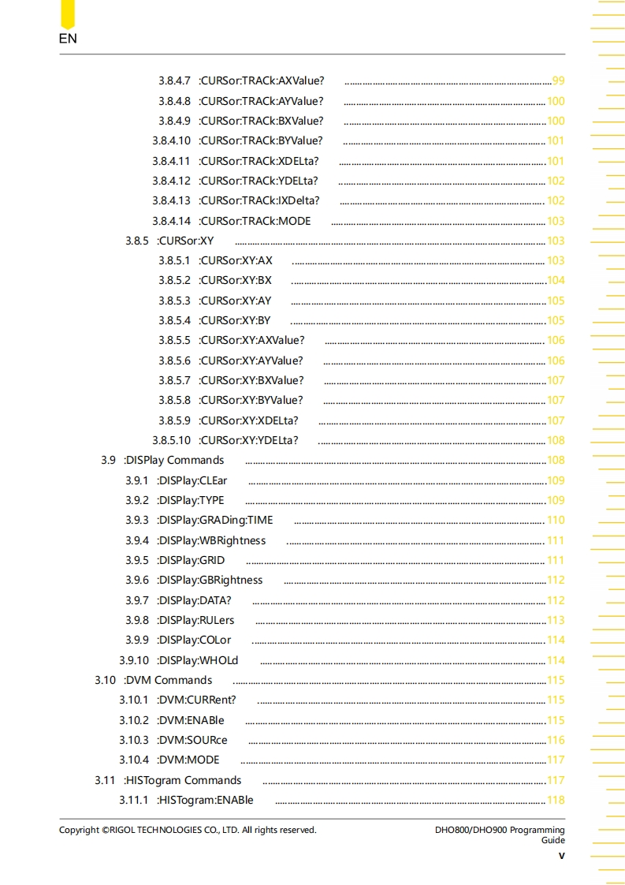
Task: Go to the :CURSor:XY:BX entry
Action: point(235,280)
